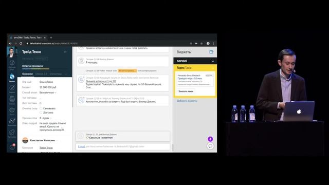Click the budget value 15 000 000 руб
Viewport: 329px width, 185px height.
coord(48,87)
